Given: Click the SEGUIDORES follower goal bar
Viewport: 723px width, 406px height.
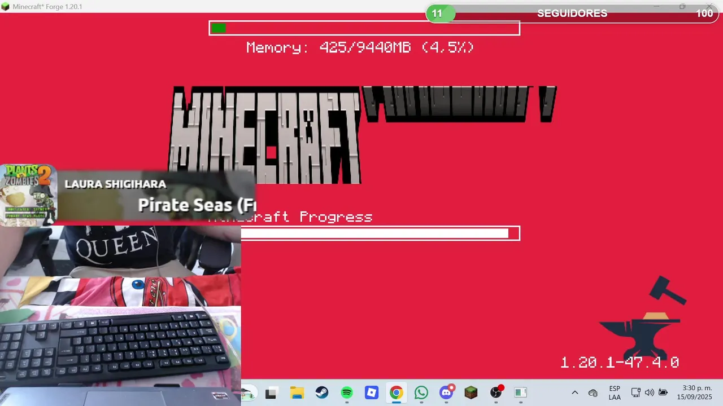Looking at the screenshot, I should click(x=572, y=13).
